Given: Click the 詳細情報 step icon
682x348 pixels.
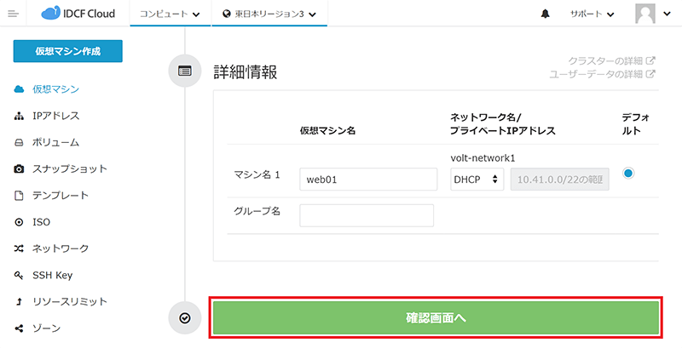Looking at the screenshot, I should tap(185, 71).
